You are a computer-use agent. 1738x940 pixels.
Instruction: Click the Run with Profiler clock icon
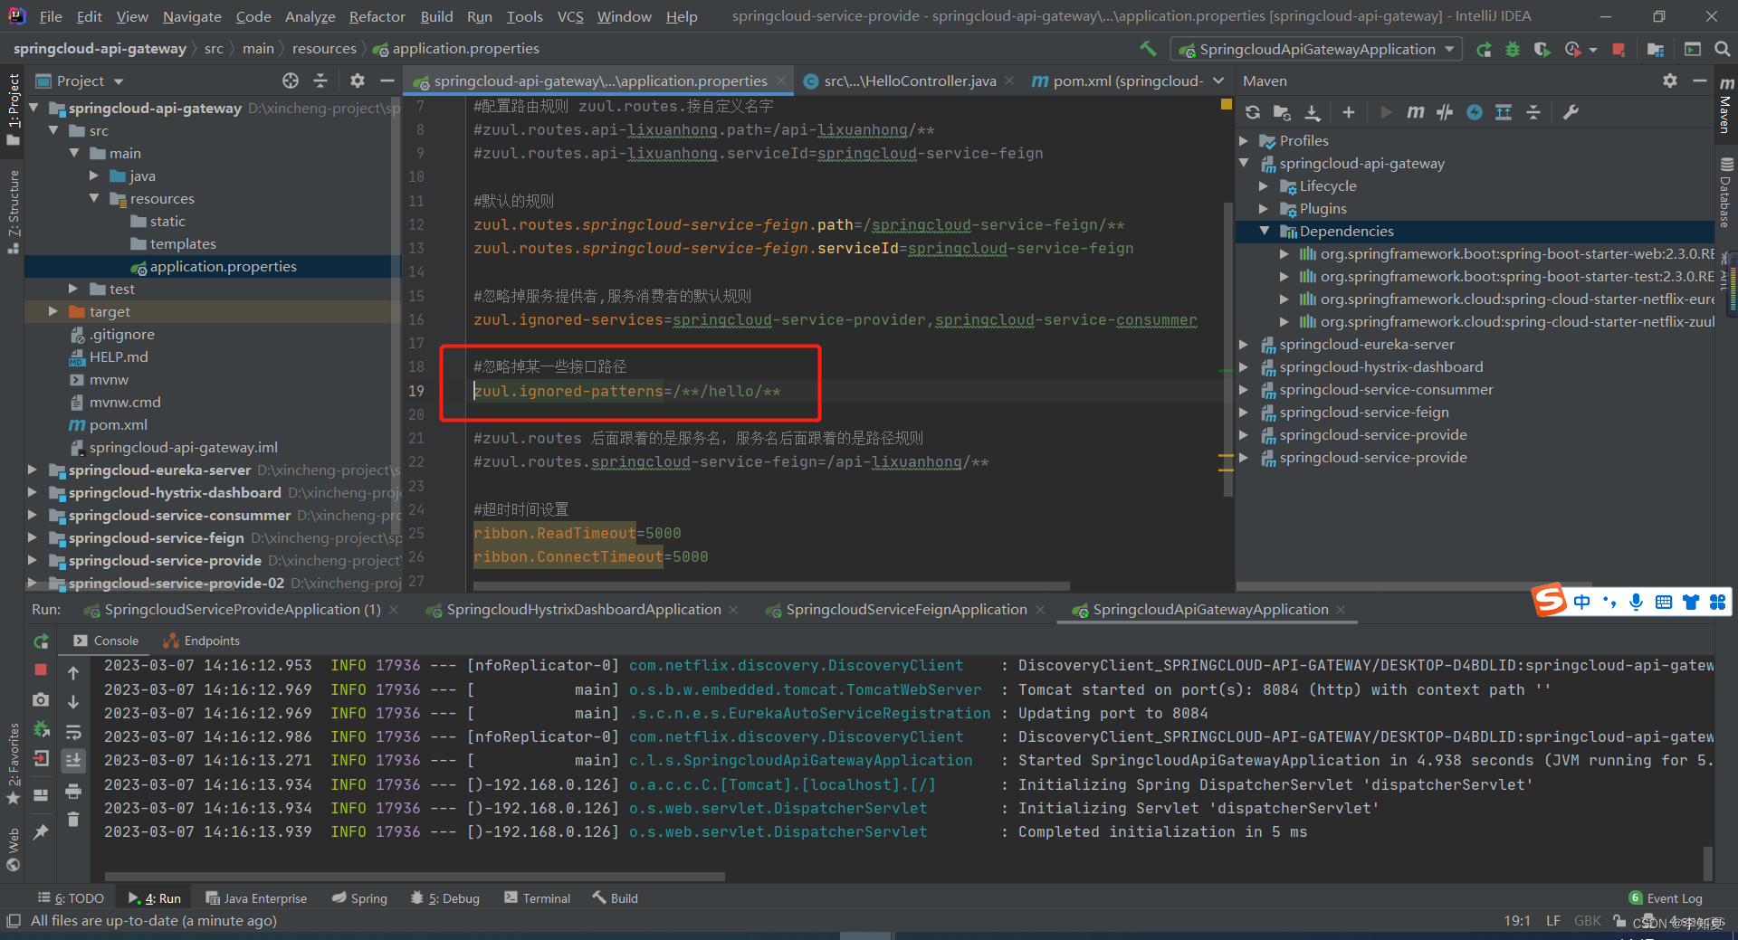point(1573,50)
